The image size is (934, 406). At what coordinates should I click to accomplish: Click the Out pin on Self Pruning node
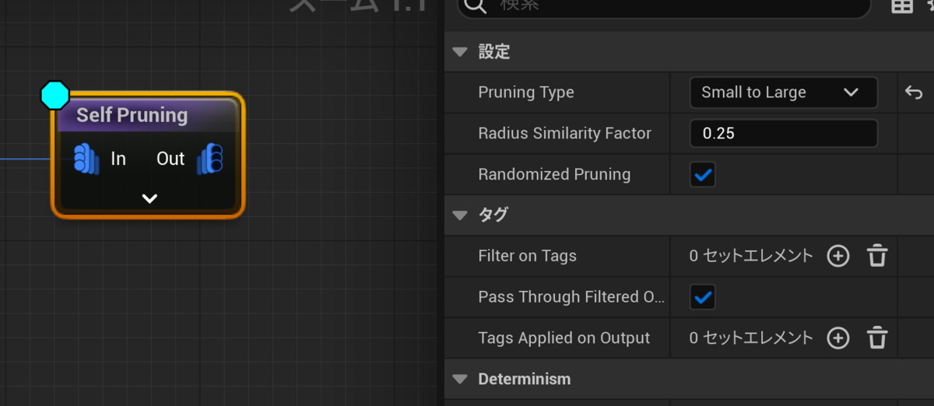[210, 159]
